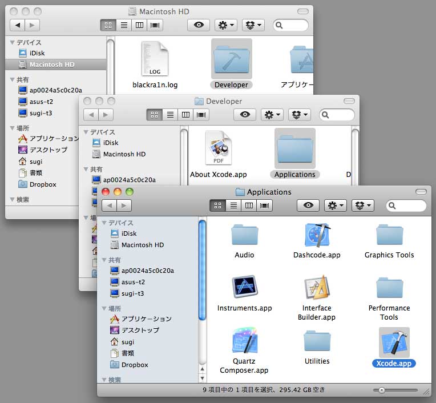The image size is (436, 403).
Task: Open Xcode.app in the Applications window
Action: point(394,342)
